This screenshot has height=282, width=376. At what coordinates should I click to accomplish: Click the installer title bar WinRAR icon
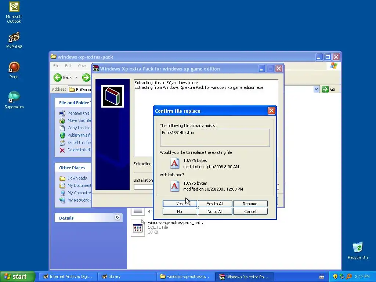[96, 69]
